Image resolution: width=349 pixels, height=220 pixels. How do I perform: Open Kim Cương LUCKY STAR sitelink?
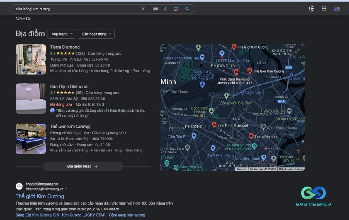[84, 215]
